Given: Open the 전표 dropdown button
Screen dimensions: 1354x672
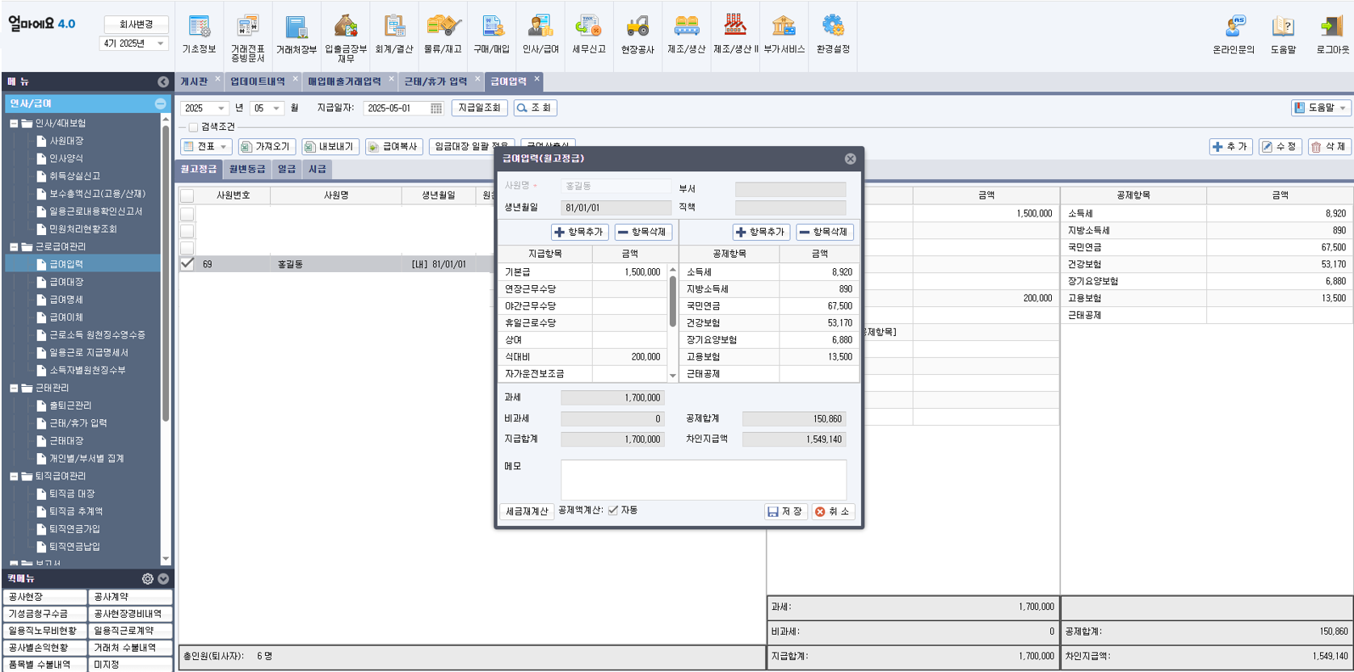Looking at the screenshot, I should pos(206,146).
